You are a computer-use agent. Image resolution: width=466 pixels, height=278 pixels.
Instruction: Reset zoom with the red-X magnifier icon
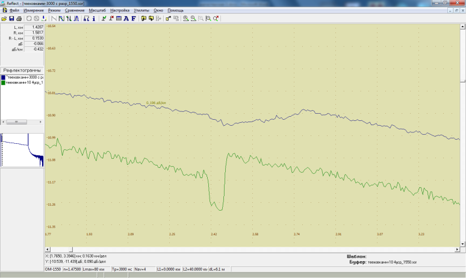click(x=216, y=19)
